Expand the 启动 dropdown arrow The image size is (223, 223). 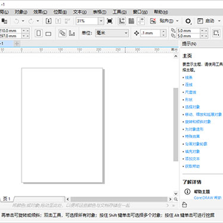(219, 21)
